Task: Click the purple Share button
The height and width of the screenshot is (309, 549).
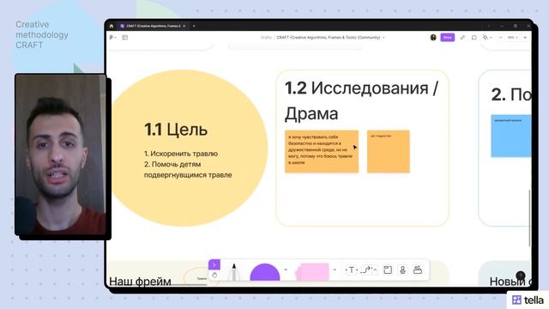Action: (448, 38)
